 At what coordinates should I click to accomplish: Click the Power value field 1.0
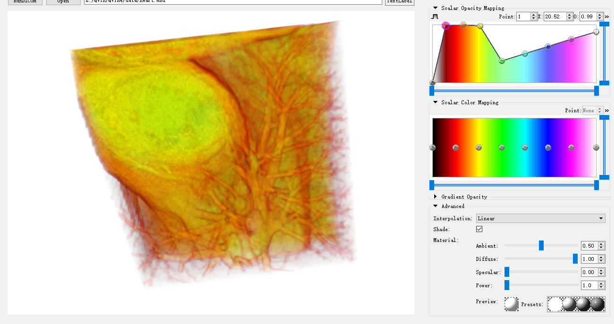point(589,285)
